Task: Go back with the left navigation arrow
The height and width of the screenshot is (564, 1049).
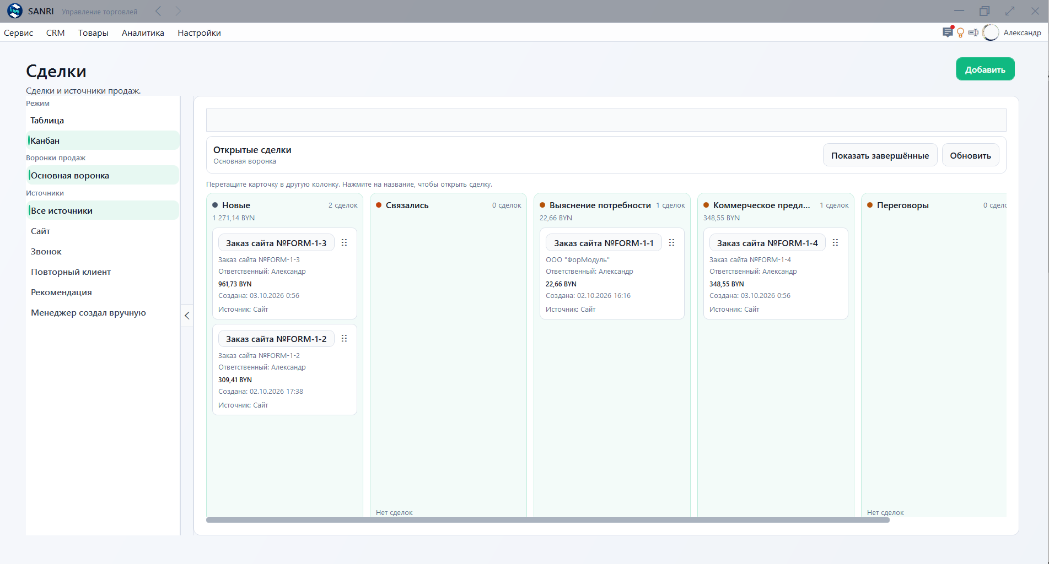Action: (x=158, y=11)
